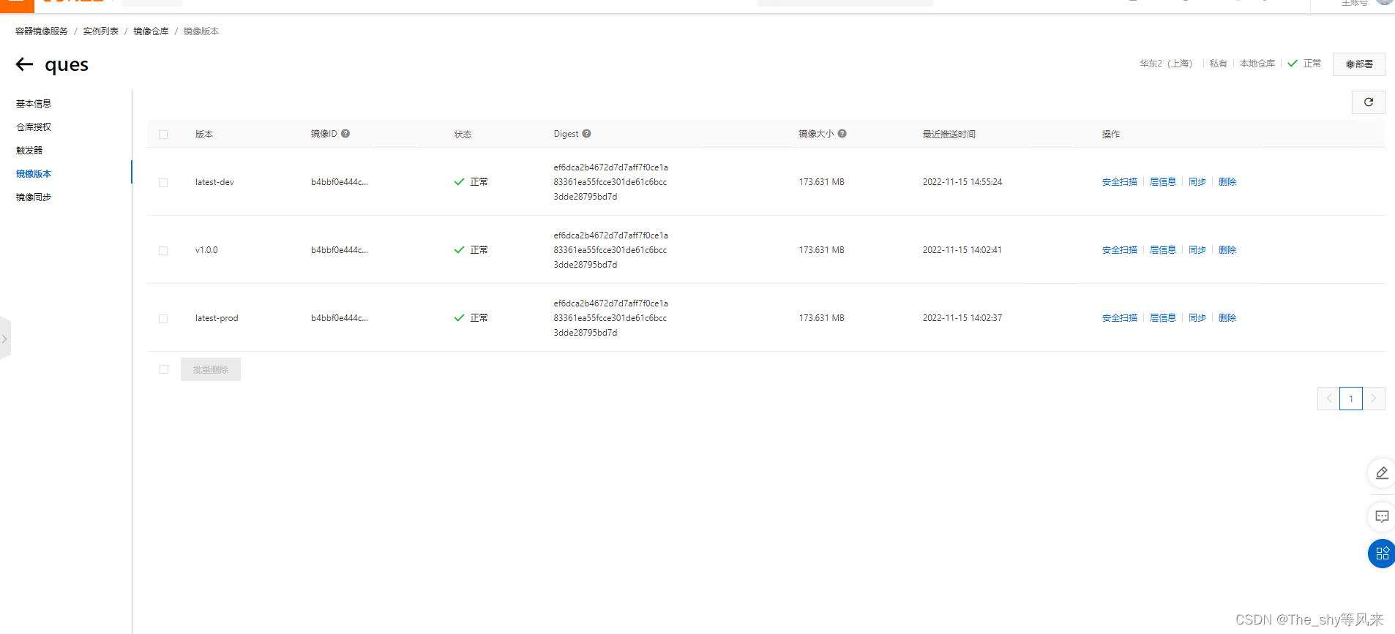Click the 实例列表 breadcrumb
1395x634 pixels.
pyautogui.click(x=100, y=31)
